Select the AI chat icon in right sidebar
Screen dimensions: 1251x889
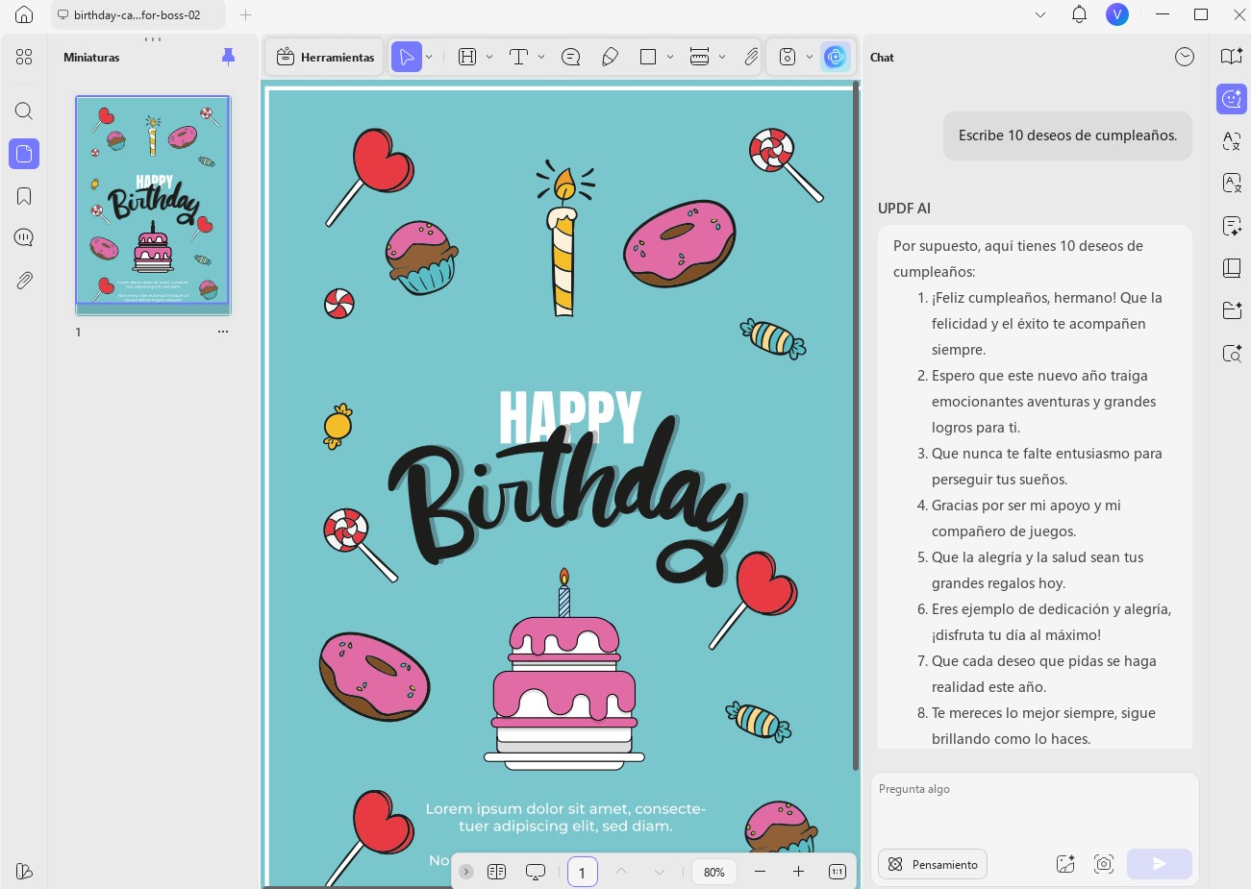coord(1232,98)
